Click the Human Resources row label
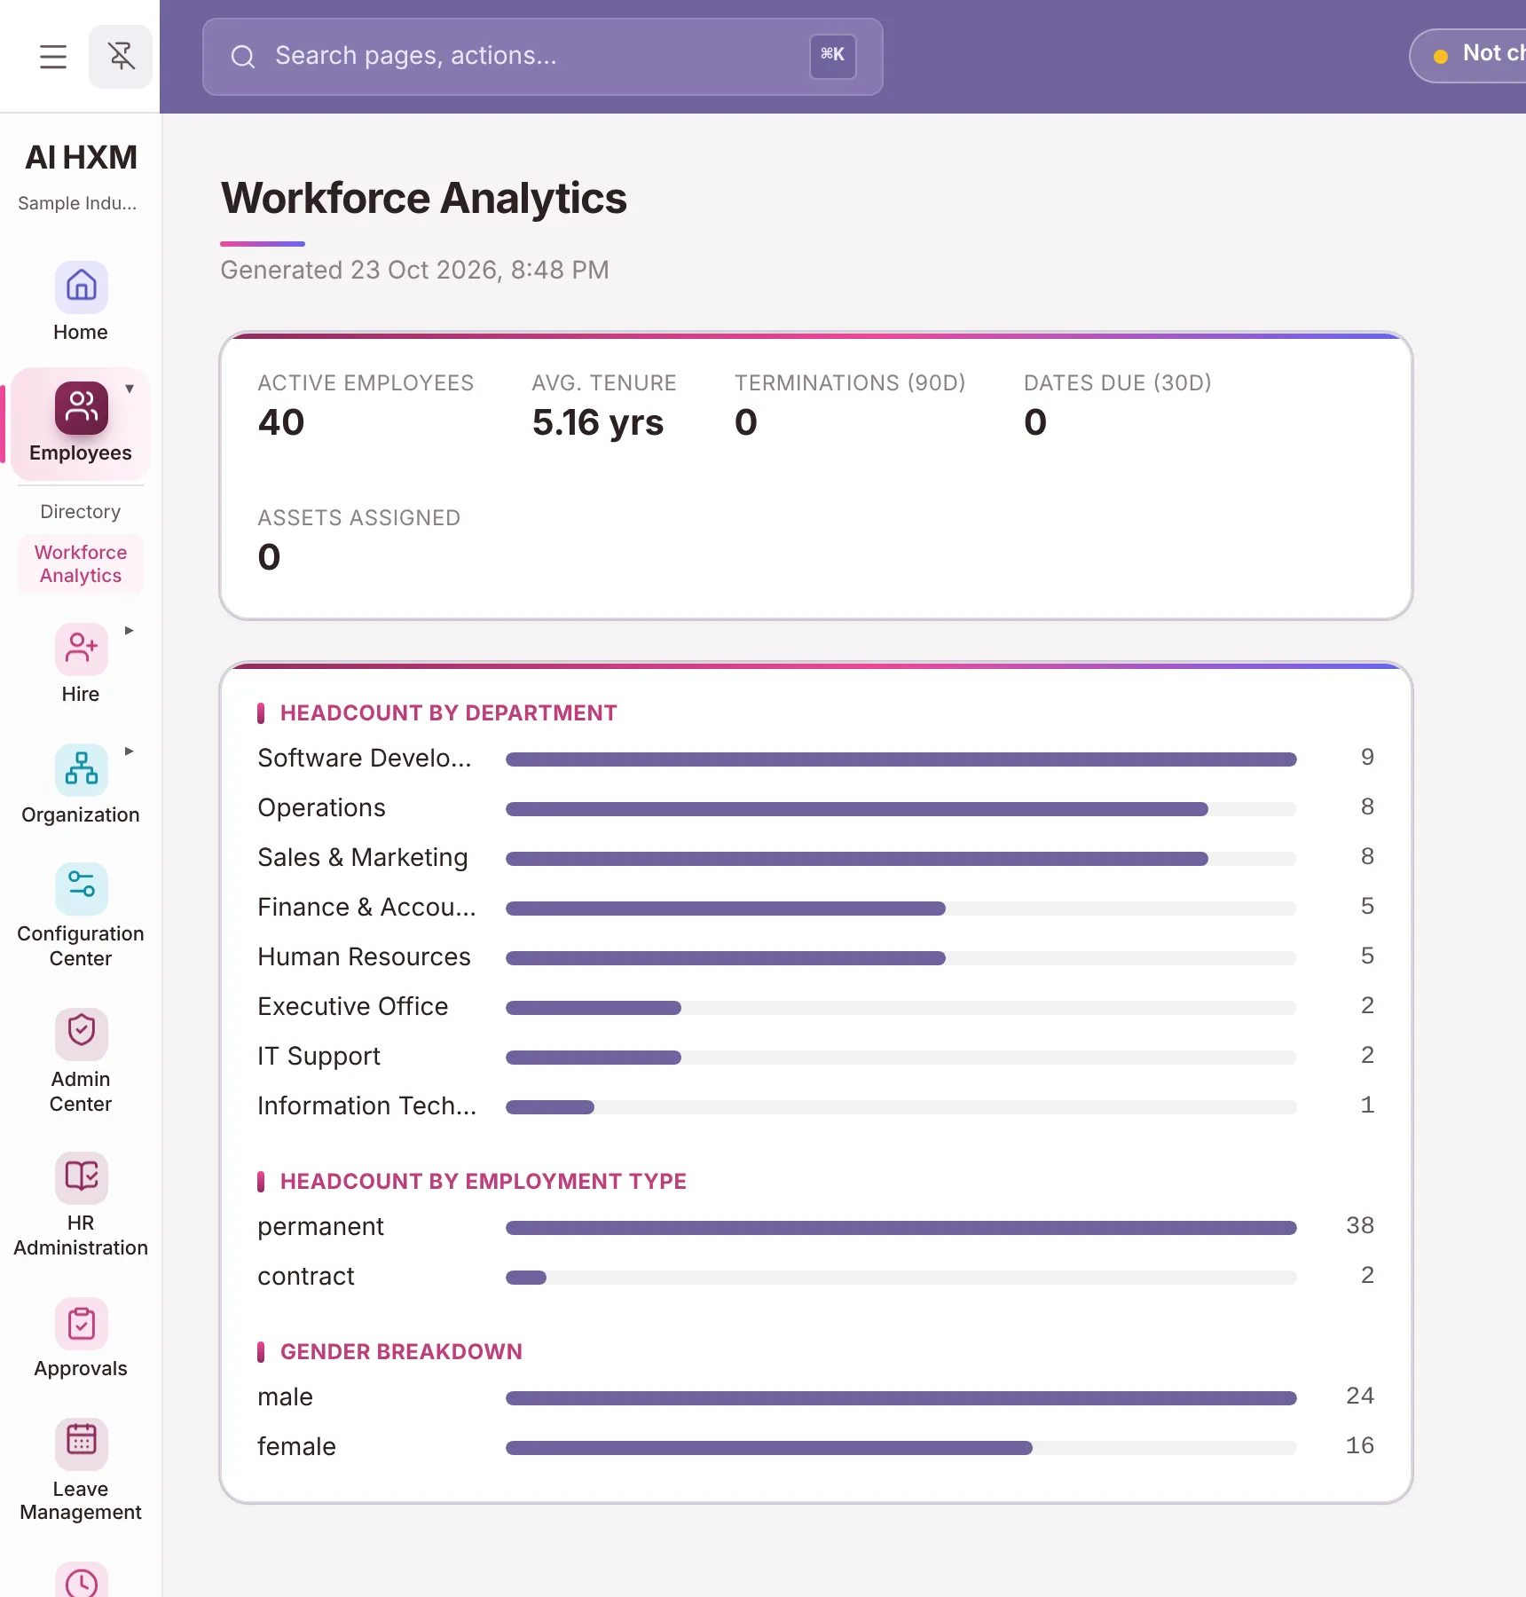1526x1597 pixels. (x=364, y=957)
